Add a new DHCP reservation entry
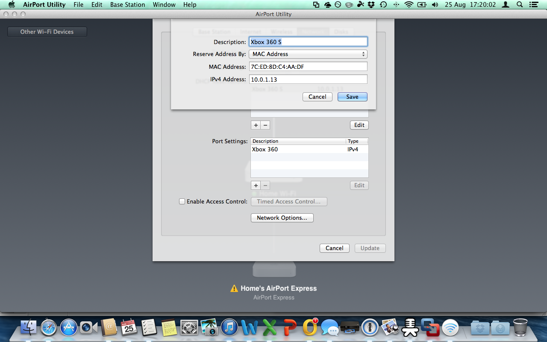Image resolution: width=547 pixels, height=342 pixels. 256,125
